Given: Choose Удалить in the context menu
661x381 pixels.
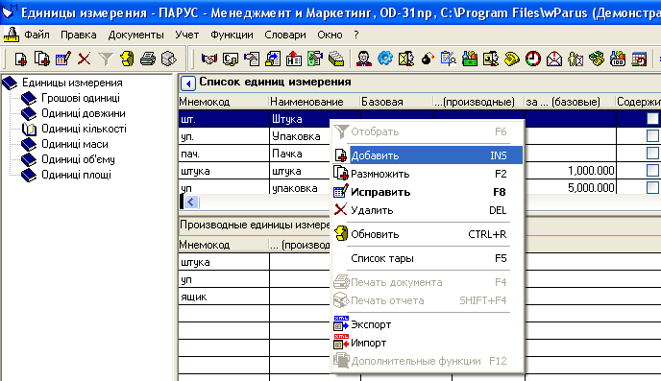Looking at the screenshot, I should 427,210.
